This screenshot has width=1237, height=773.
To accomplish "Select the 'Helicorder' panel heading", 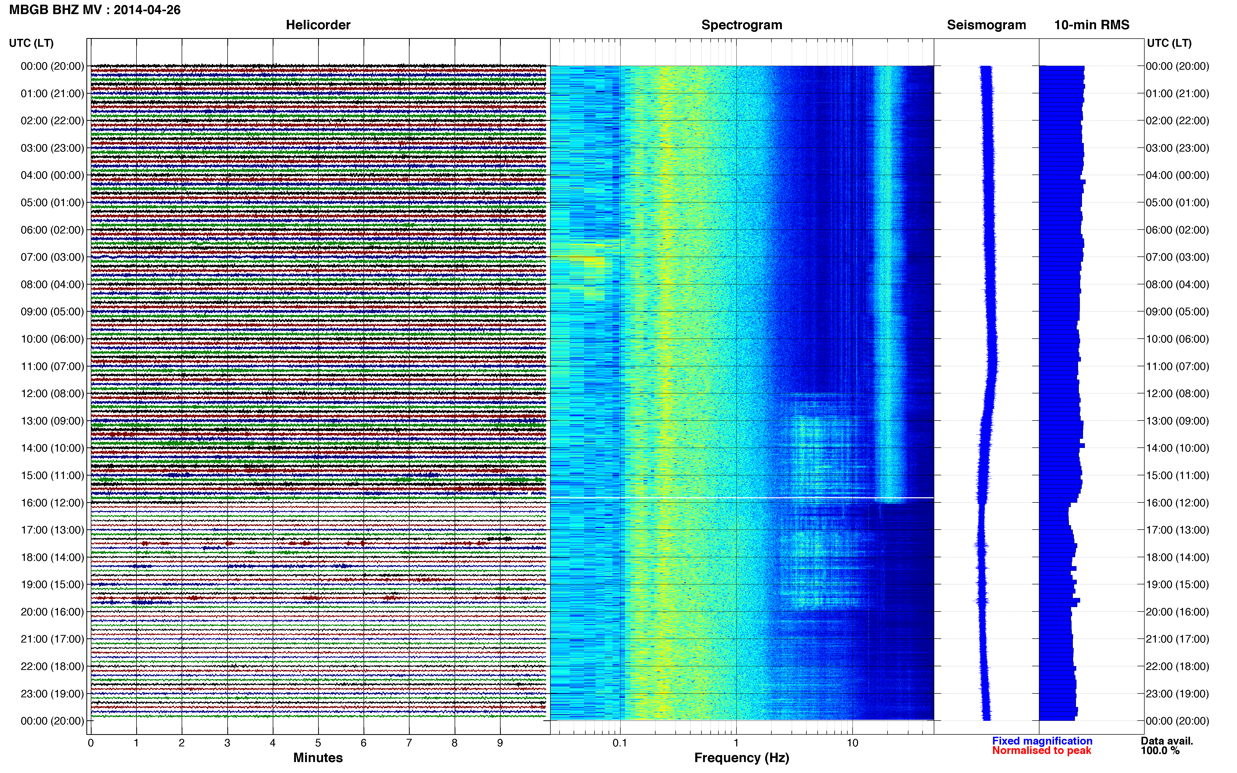I will tap(318, 25).
